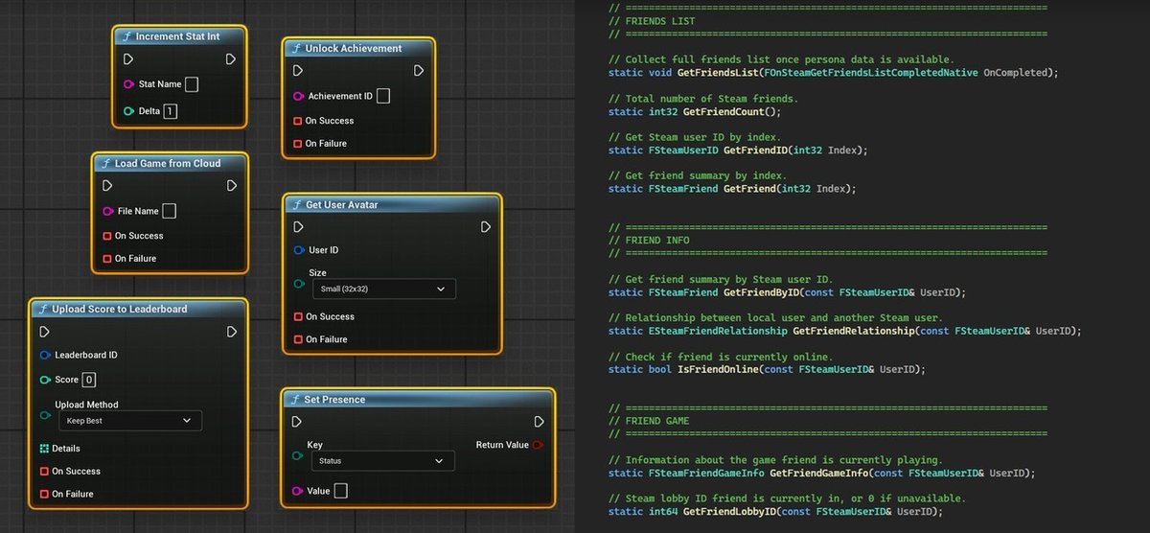
Task: Click the GetFriendsList function declaration
Action: point(834,73)
